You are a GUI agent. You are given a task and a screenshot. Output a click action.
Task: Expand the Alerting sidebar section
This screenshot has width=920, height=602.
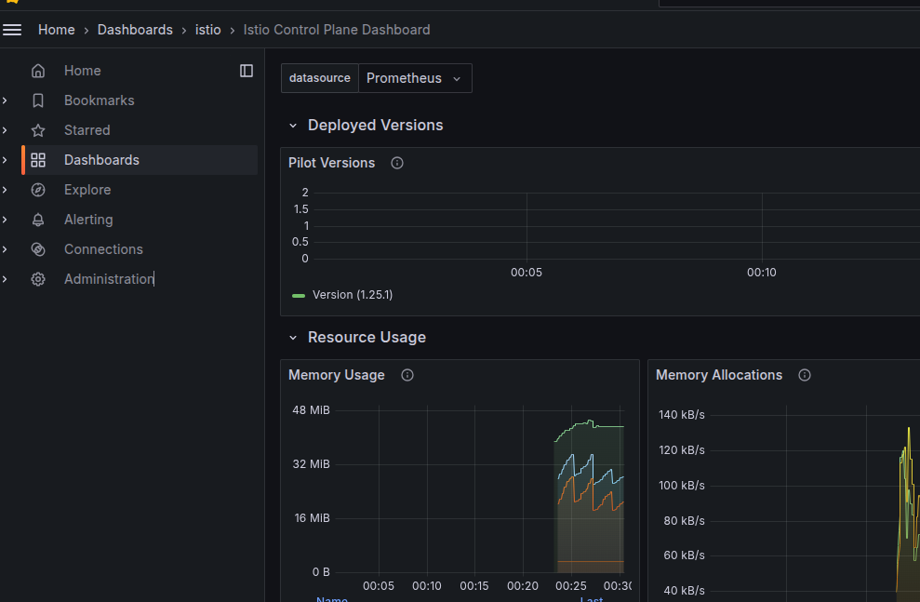pos(5,220)
